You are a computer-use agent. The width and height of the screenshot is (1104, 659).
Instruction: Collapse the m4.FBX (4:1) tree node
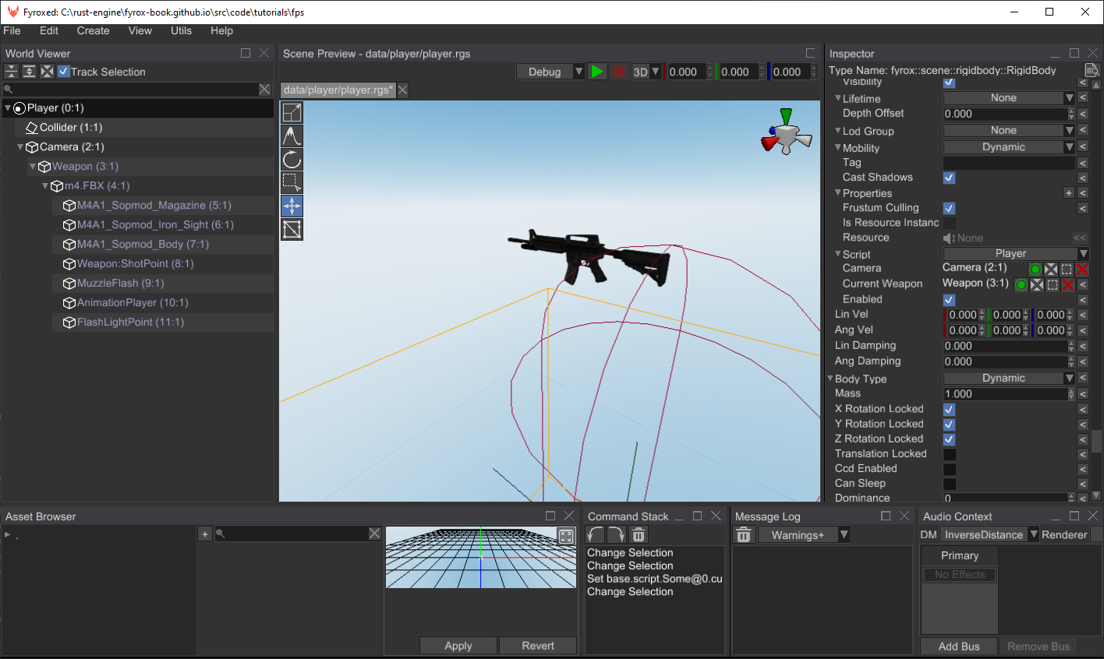coord(45,186)
